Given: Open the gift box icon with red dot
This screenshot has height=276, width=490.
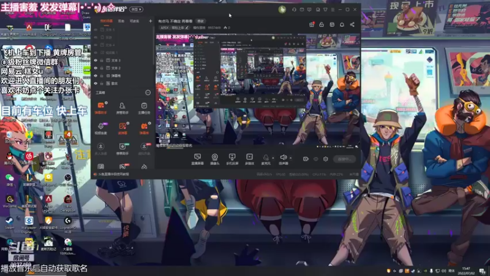Looking at the screenshot, I should point(312,25).
